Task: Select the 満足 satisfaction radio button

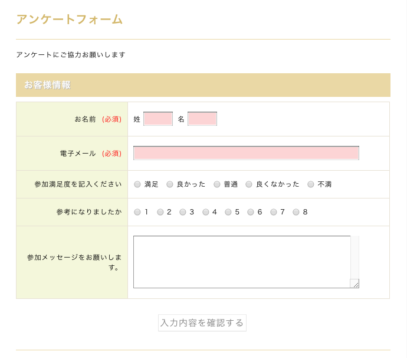Action: (x=137, y=184)
